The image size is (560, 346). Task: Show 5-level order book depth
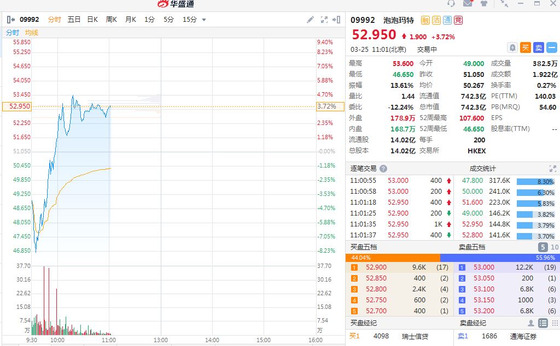click(542, 247)
